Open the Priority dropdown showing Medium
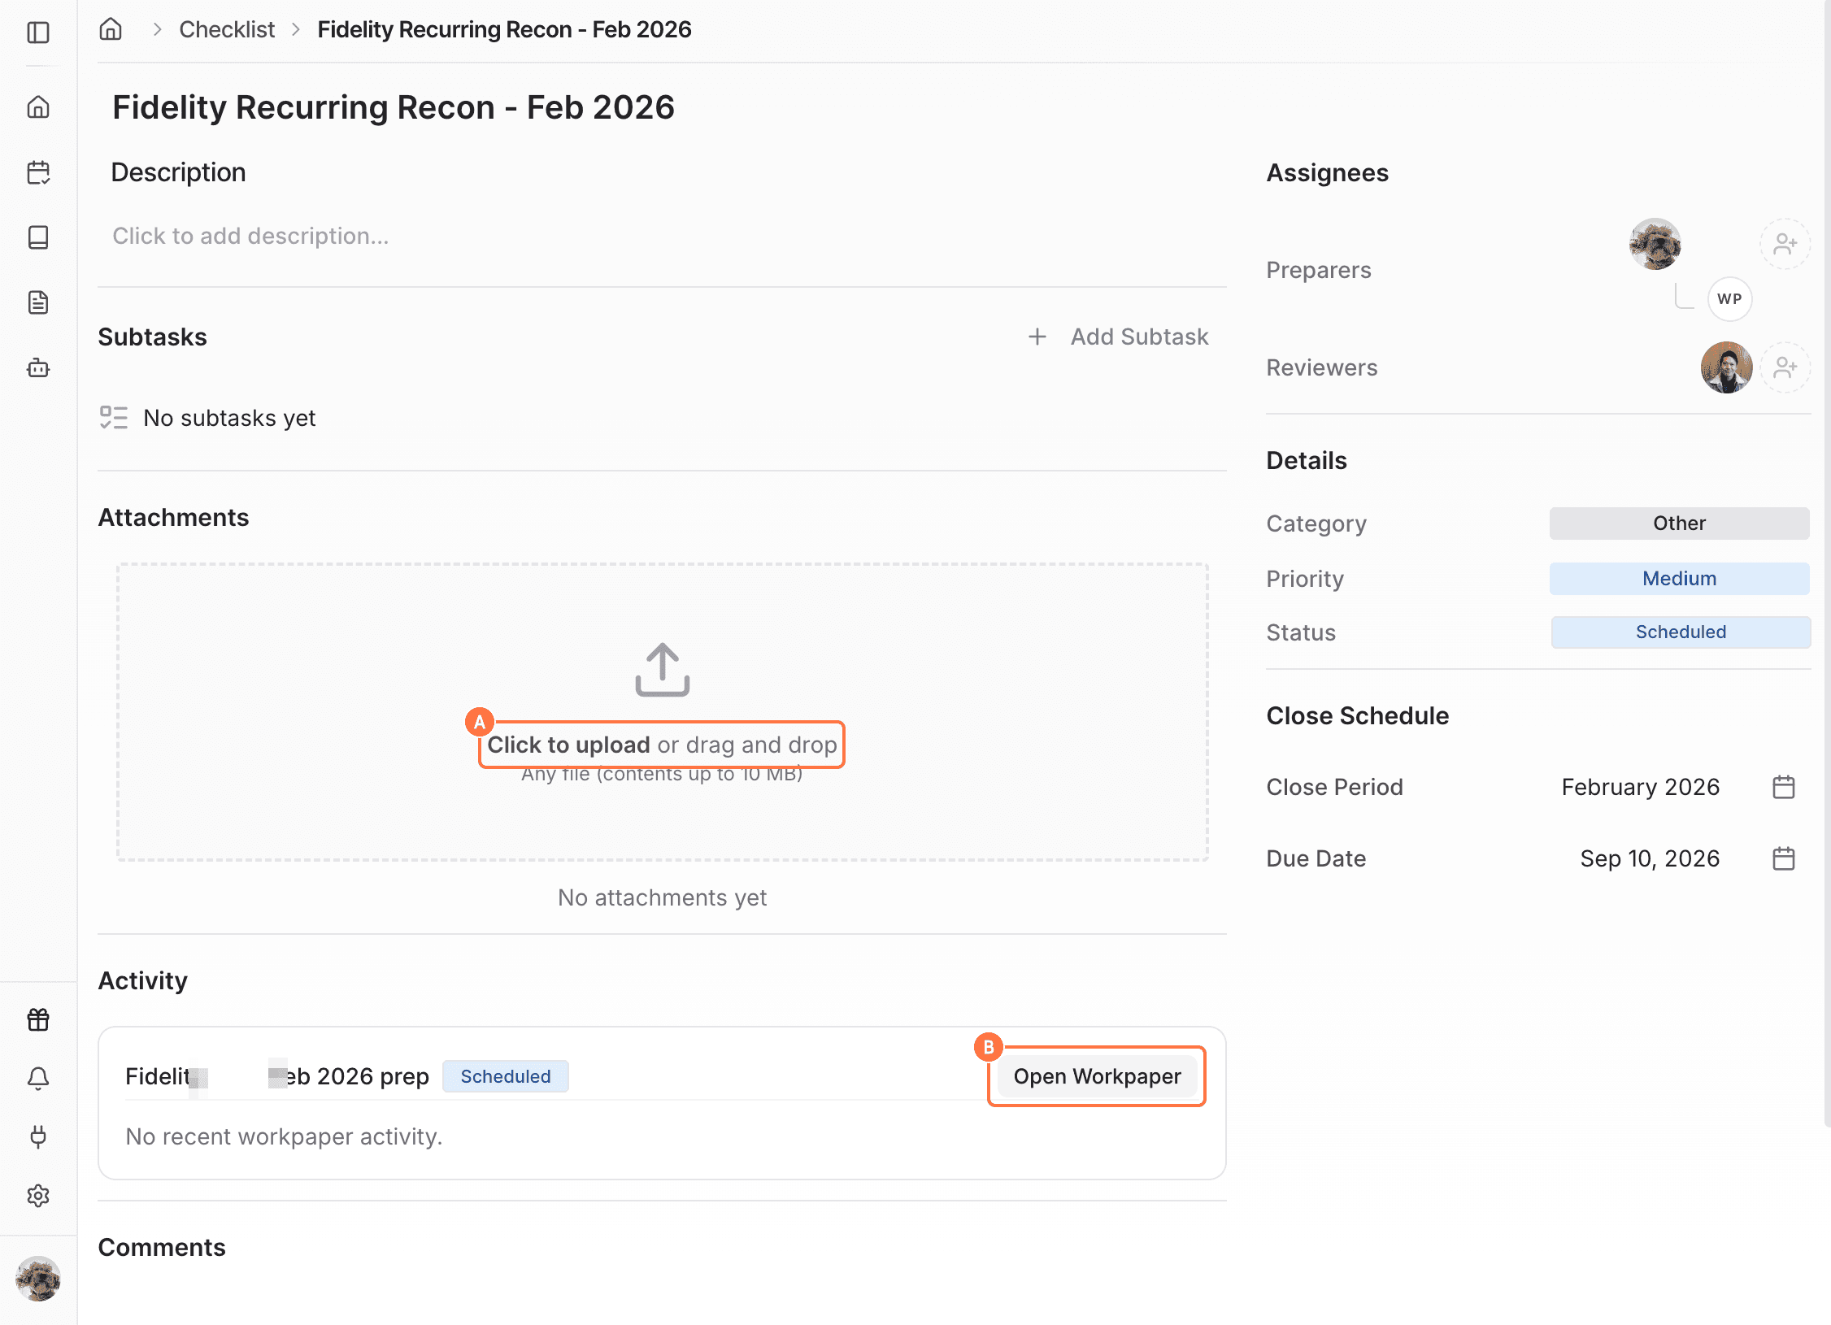This screenshot has height=1325, width=1831. click(x=1679, y=579)
